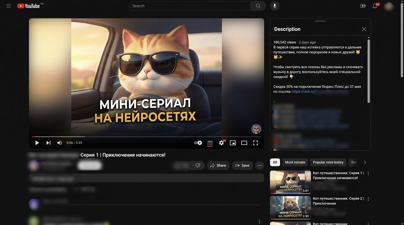Open player settings gear
404x225 pixels.
[222, 143]
